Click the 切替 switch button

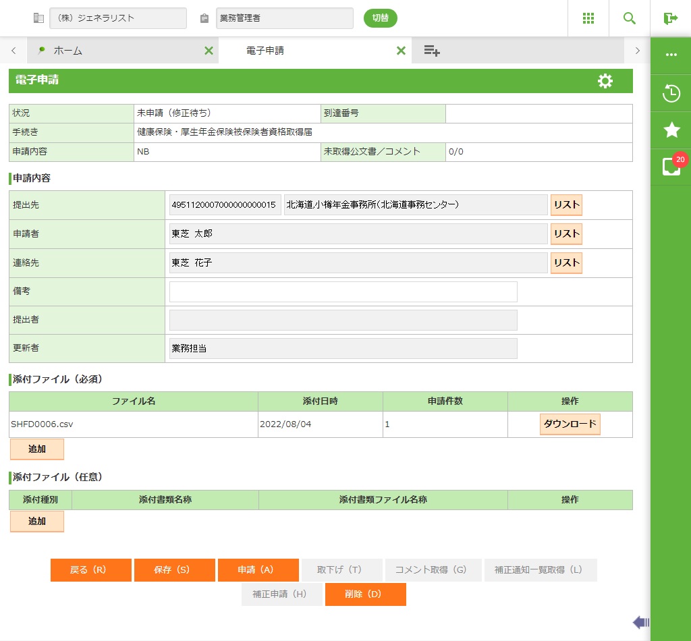pyautogui.click(x=381, y=18)
